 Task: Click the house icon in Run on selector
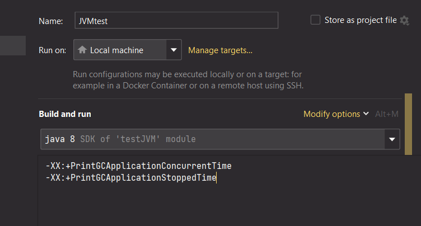[x=82, y=50]
